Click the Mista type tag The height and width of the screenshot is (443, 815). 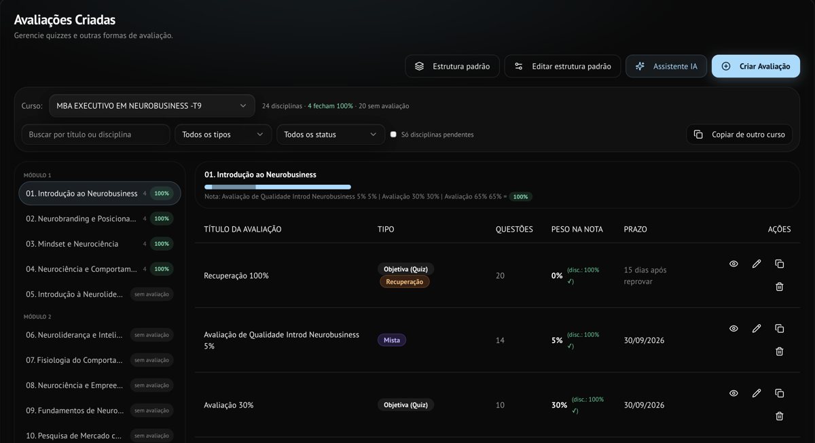point(392,340)
